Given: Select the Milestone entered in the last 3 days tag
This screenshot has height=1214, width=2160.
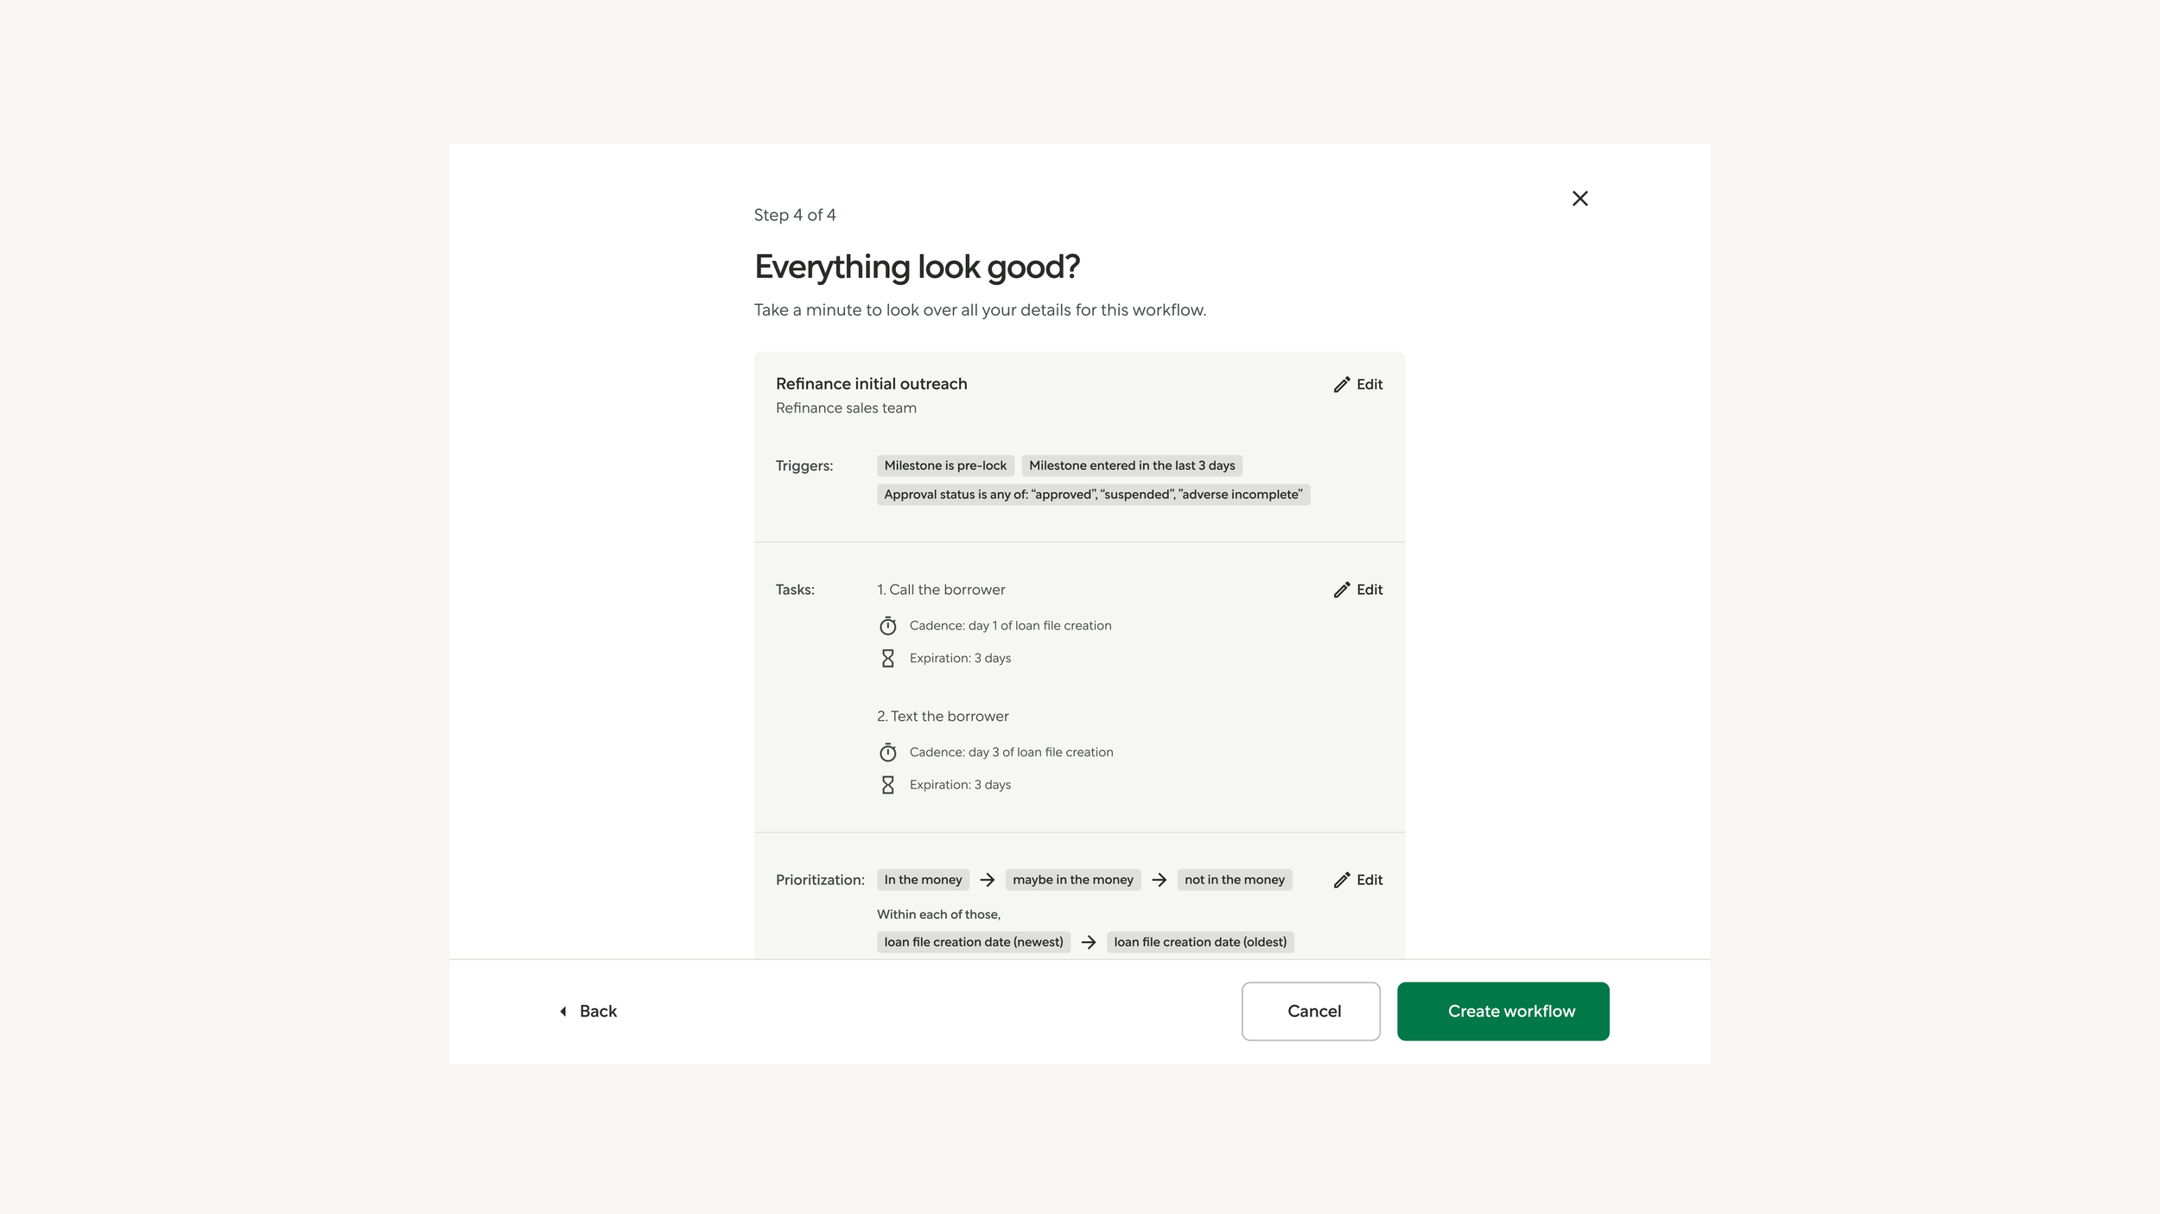Looking at the screenshot, I should [x=1132, y=465].
